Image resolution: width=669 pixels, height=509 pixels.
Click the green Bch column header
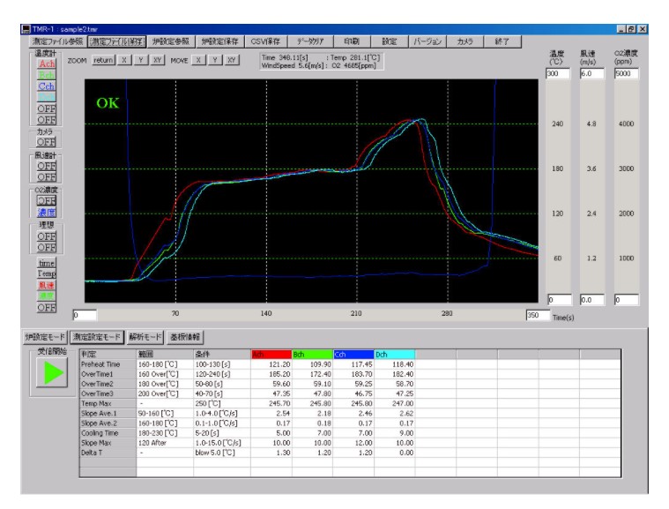coord(312,355)
